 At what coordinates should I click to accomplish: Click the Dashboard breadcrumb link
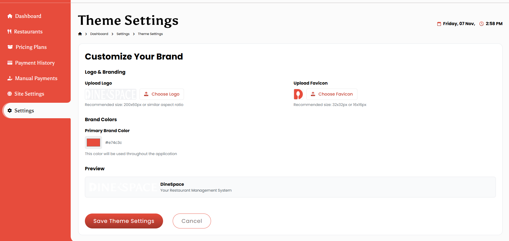pyautogui.click(x=99, y=34)
